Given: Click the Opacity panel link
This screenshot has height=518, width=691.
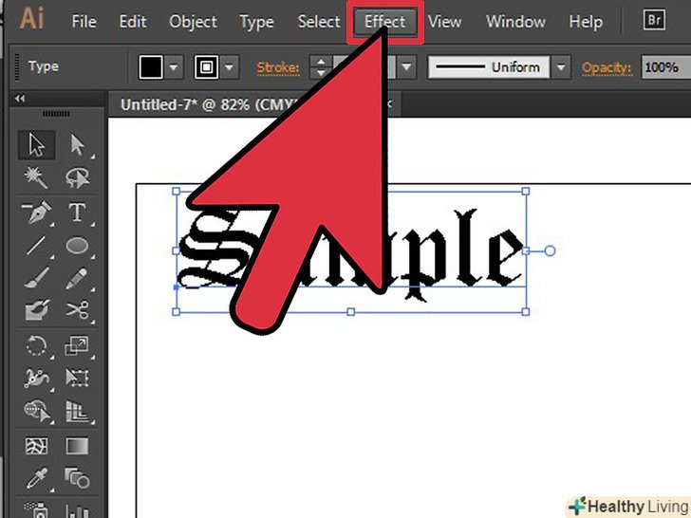Looking at the screenshot, I should pyautogui.click(x=607, y=67).
